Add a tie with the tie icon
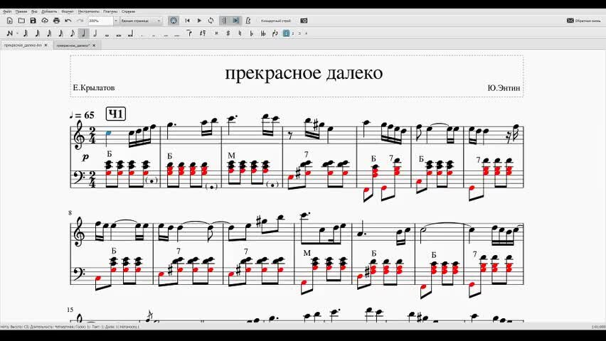This screenshot has height=341, width=606. pyautogui.click(x=189, y=33)
